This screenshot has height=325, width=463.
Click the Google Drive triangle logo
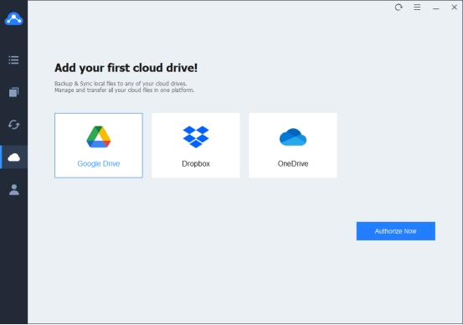[99, 137]
